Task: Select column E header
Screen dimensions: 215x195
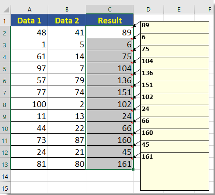Action: point(179,10)
